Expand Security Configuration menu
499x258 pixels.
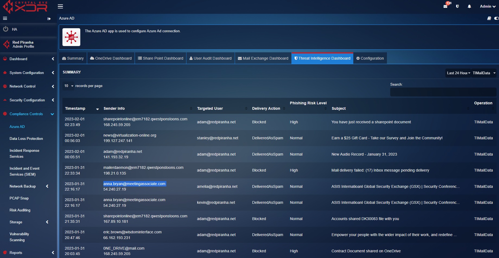(28, 100)
